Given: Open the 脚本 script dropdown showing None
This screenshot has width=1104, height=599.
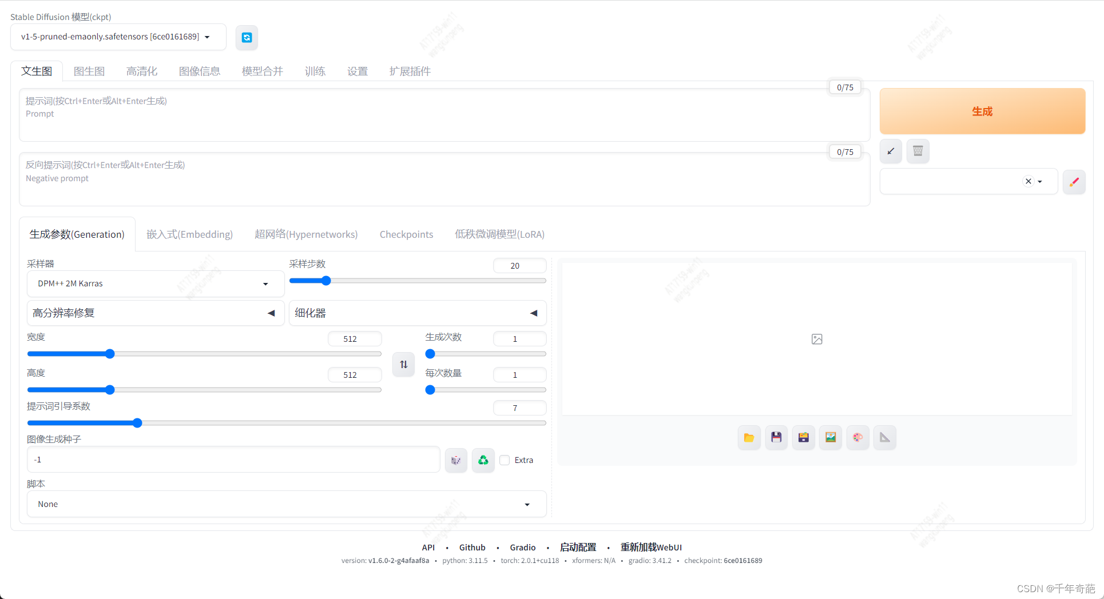Looking at the screenshot, I should [287, 504].
